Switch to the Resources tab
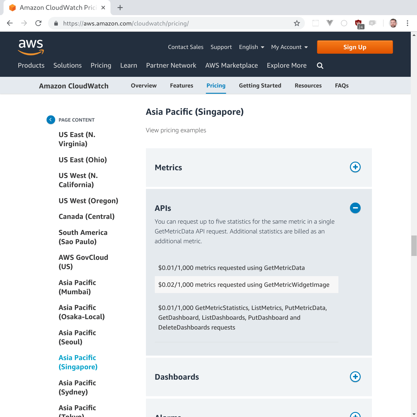The width and height of the screenshot is (417, 417). coord(308,85)
